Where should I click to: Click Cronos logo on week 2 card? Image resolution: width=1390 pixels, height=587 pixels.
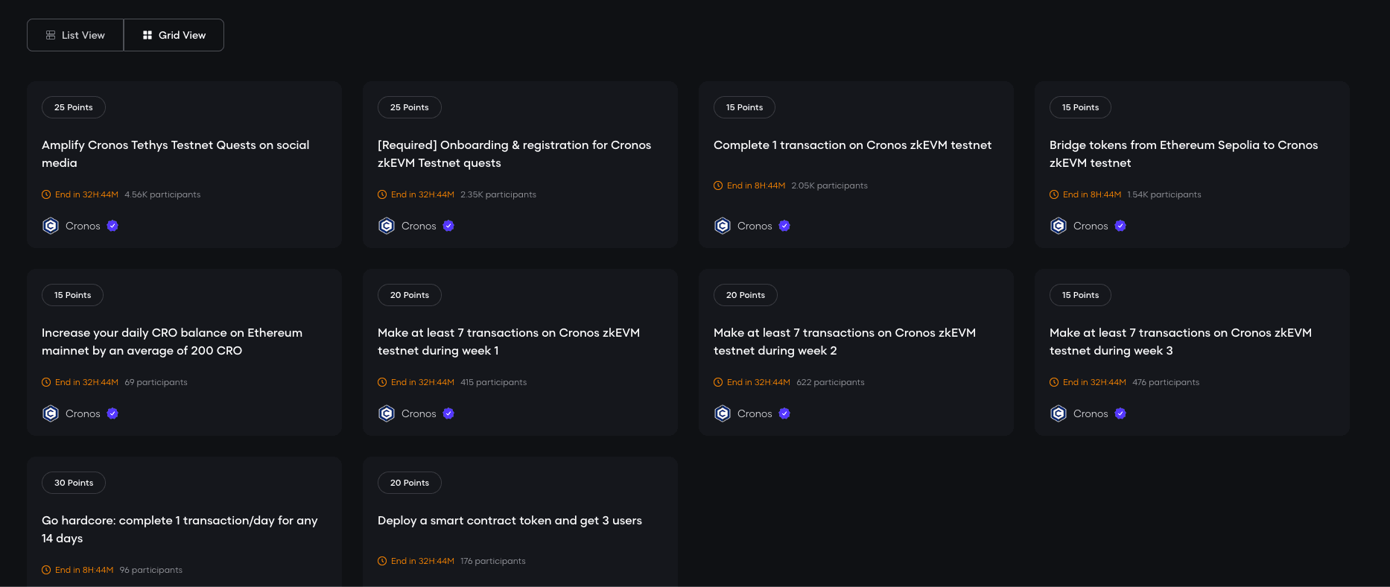tap(723, 413)
